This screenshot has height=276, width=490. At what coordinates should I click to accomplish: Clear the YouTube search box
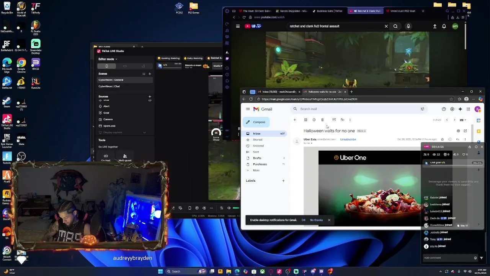[x=386, y=26]
